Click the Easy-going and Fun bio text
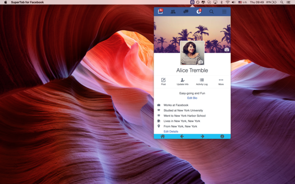295x184 pixels. (192, 93)
